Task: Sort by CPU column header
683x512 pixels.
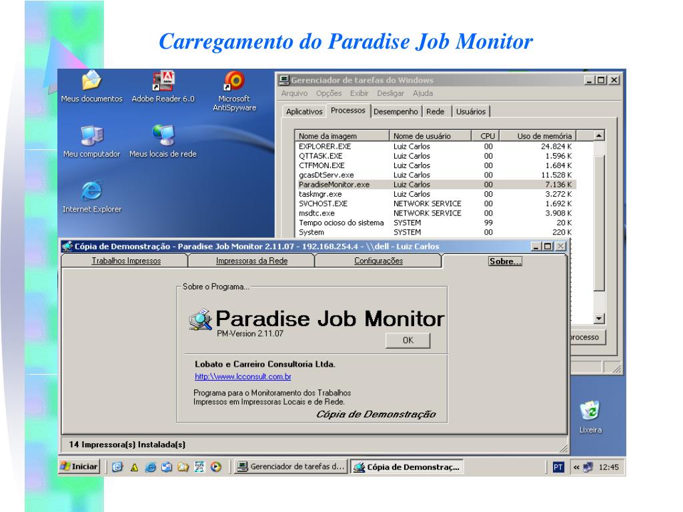Action: point(486,136)
